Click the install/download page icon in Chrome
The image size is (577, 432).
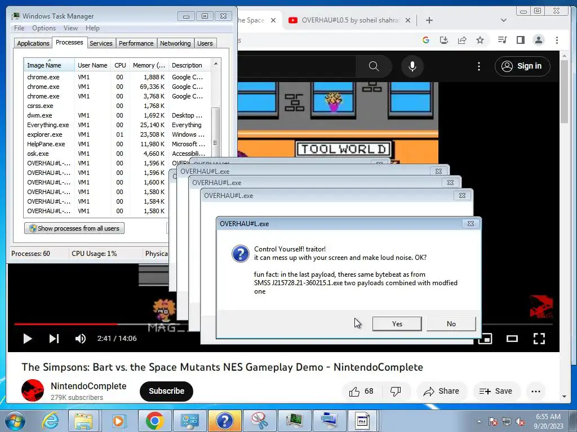(x=444, y=40)
